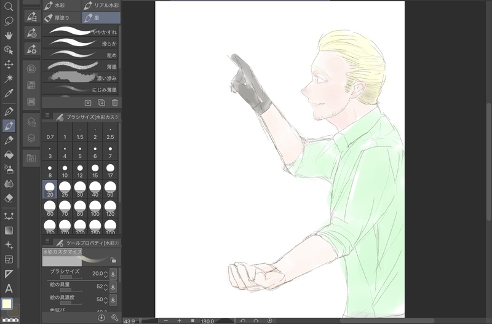The width and height of the screenshot is (492, 324).
Task: Click the 絵の具量 52 stepper arrows
Action: [106, 286]
